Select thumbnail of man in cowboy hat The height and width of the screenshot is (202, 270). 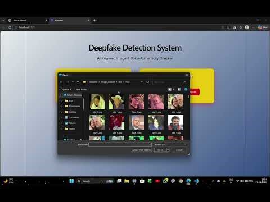pyautogui.click(x=117, y=102)
